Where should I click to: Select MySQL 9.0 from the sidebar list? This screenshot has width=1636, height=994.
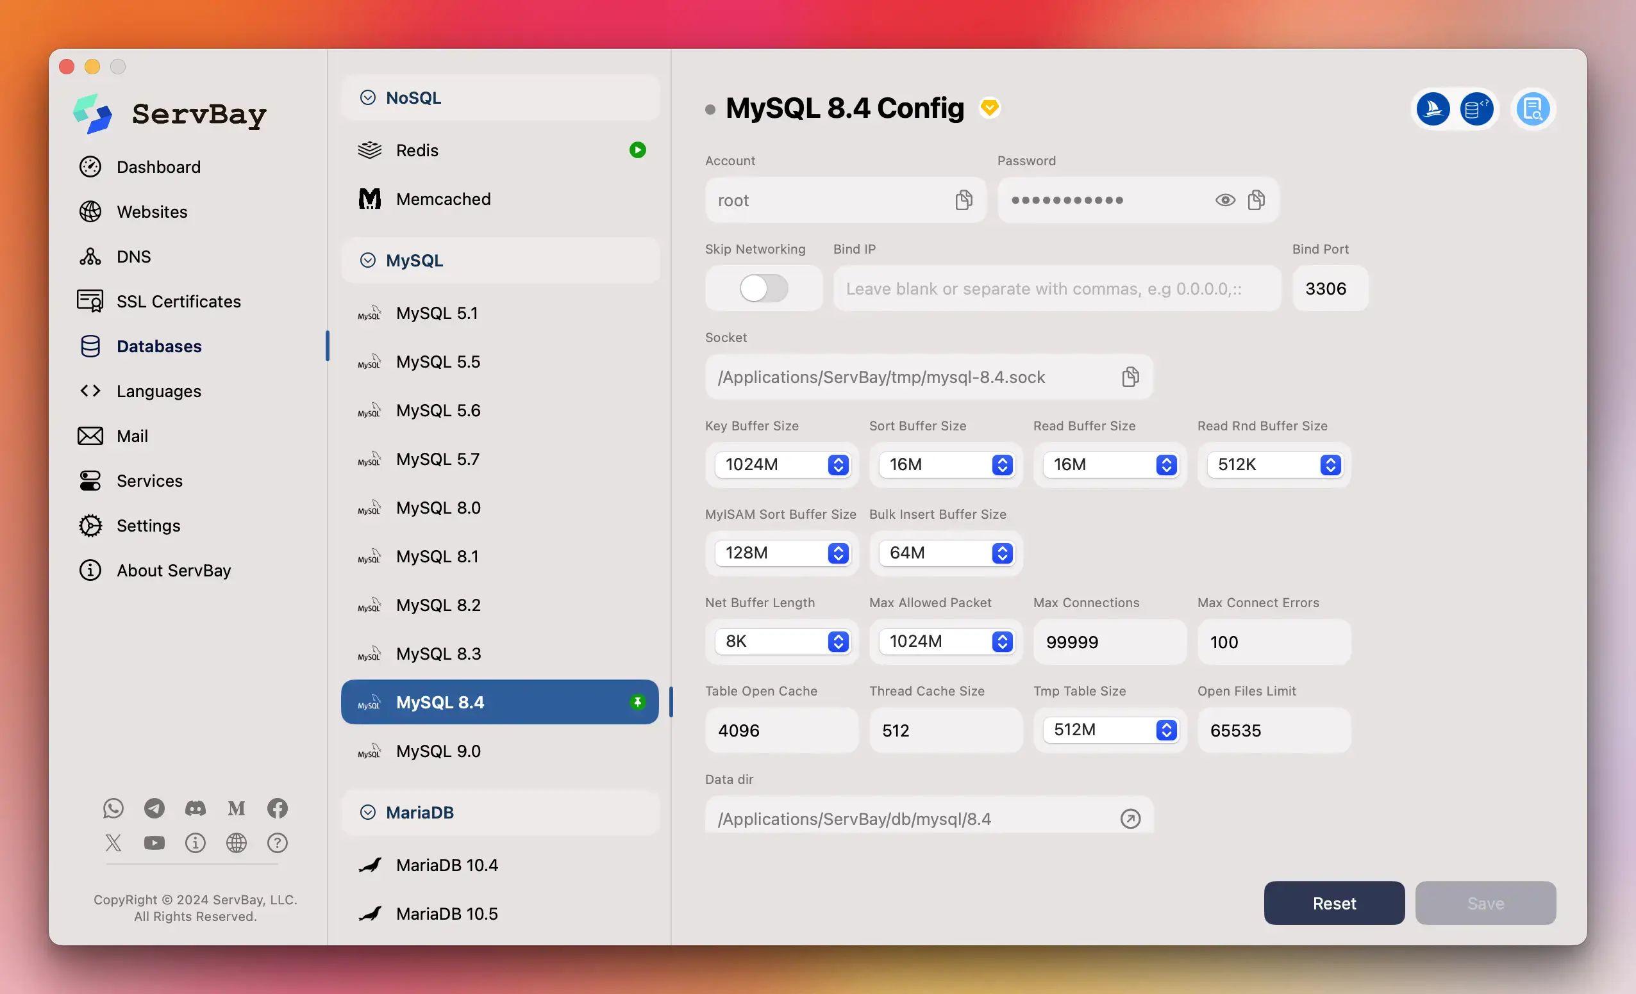(x=438, y=751)
